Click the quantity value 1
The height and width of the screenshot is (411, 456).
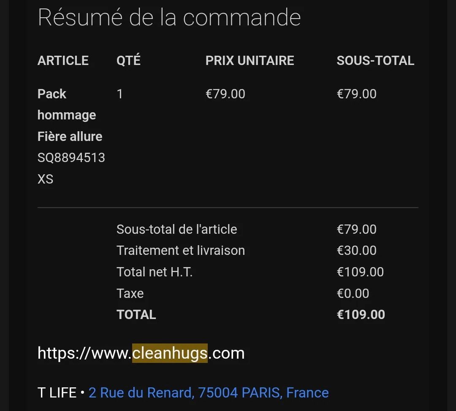(120, 94)
